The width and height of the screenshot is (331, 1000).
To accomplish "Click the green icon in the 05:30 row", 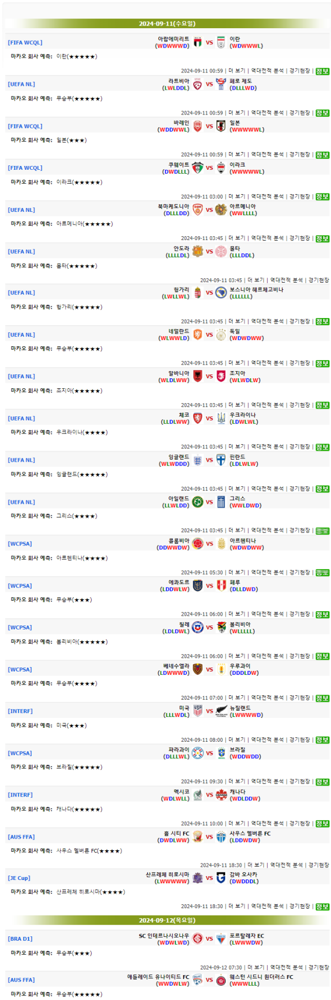I will tap(322, 572).
